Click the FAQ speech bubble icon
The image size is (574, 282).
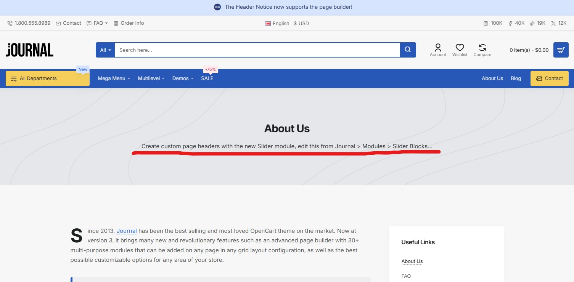tap(89, 23)
